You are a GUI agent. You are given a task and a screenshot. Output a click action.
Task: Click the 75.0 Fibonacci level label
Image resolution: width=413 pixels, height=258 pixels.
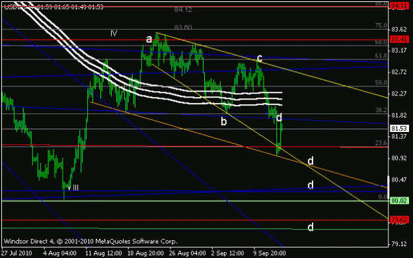381,26
